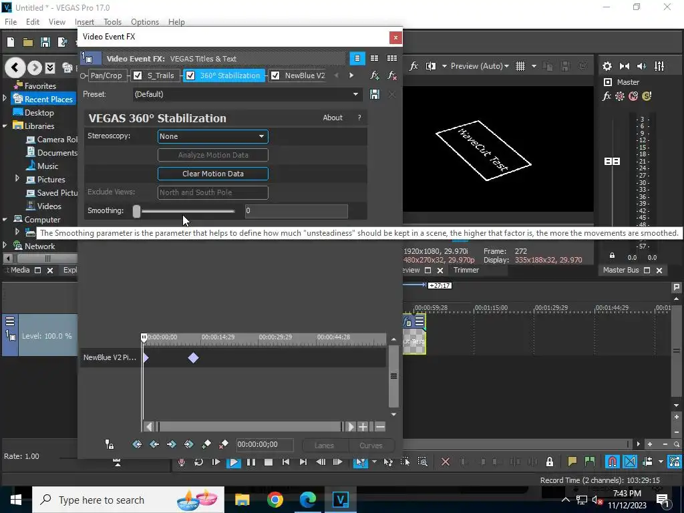
Task: Click the Save Preset floppy icon
Action: (x=374, y=94)
